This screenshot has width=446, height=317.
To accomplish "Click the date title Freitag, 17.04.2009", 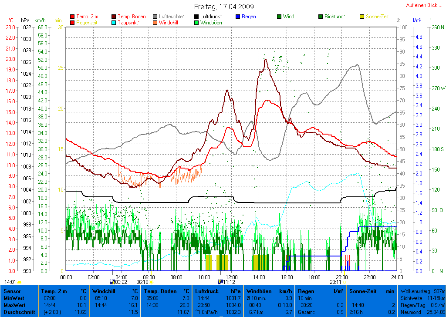I will pos(224,7).
